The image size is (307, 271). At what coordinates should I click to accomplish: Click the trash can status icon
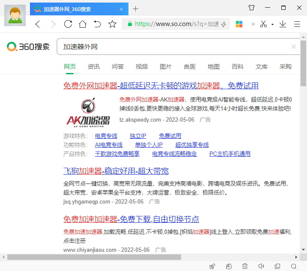(x=245, y=266)
